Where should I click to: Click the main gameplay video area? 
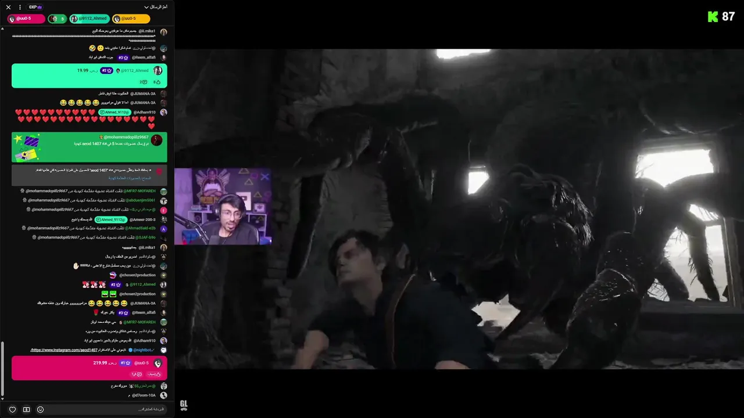[459, 209]
